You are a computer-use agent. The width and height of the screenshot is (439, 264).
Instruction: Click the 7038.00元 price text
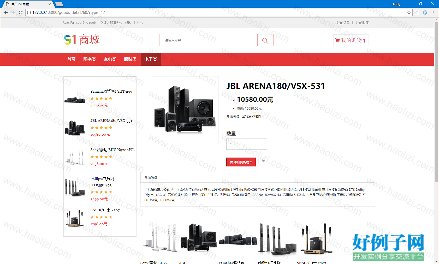pyautogui.click(x=99, y=164)
